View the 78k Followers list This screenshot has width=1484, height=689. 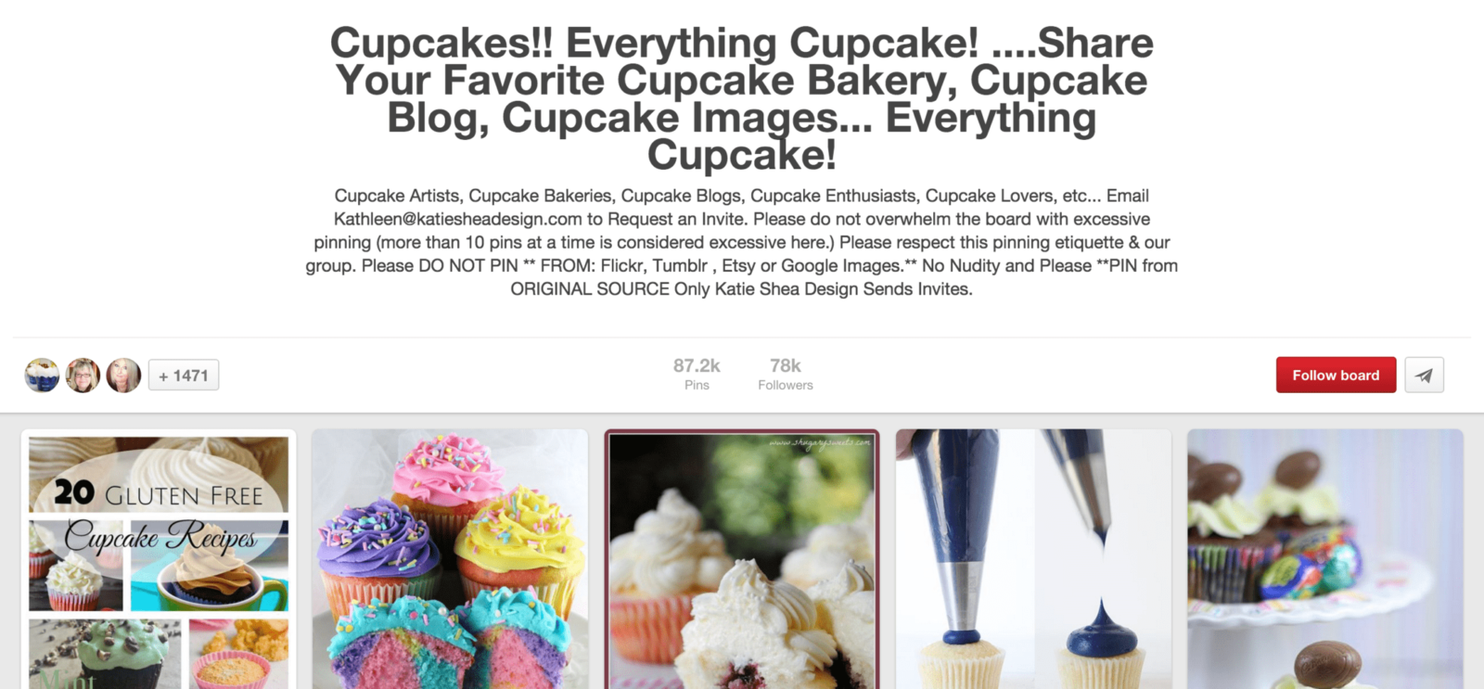pos(786,374)
